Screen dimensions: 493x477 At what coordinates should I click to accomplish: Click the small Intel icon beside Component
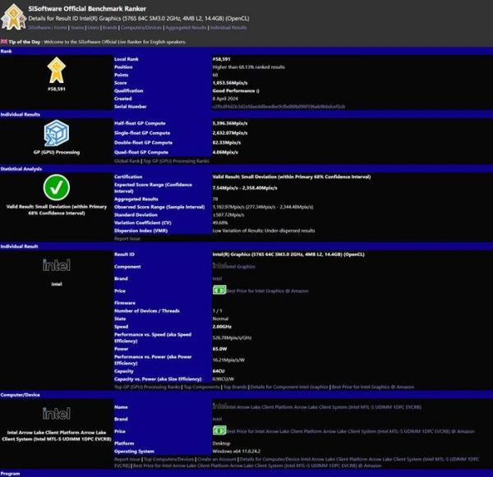coord(219,266)
